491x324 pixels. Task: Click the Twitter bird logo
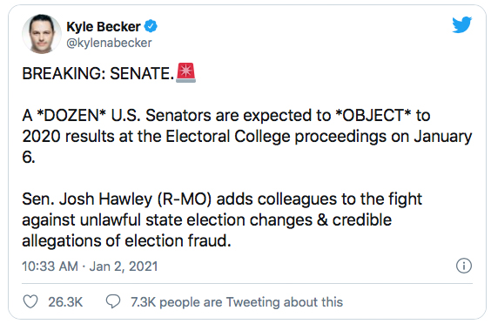[x=462, y=24]
